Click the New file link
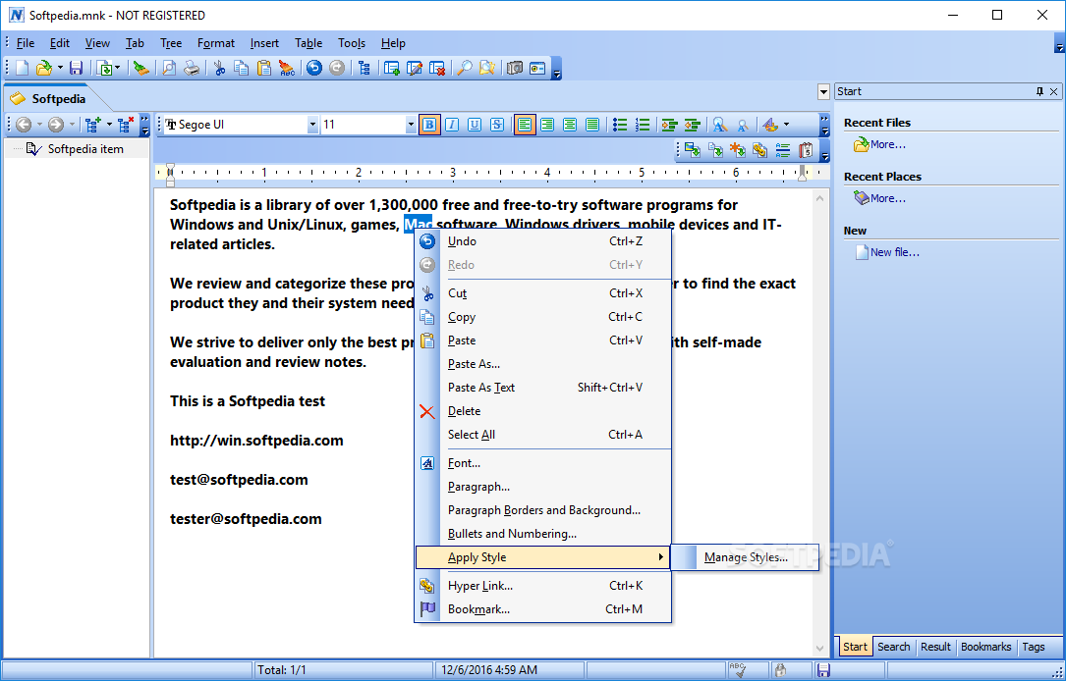Viewport: 1066px width, 681px height. click(895, 252)
